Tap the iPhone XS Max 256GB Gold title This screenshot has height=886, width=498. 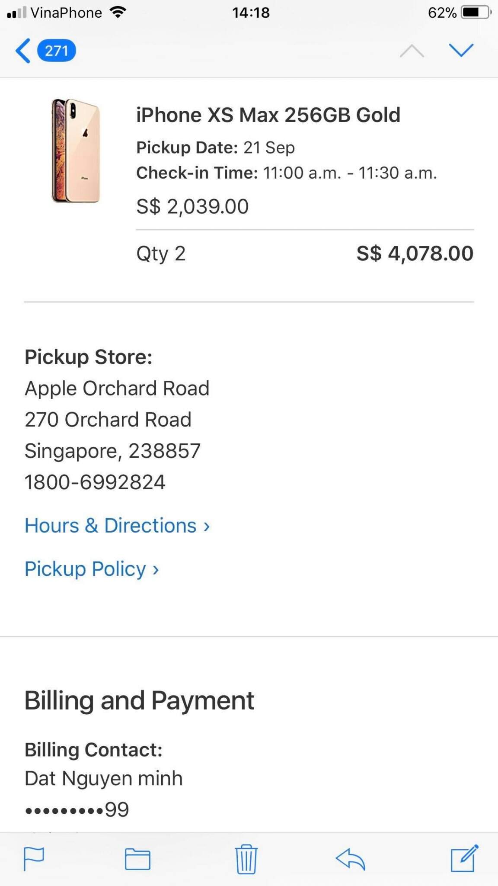click(268, 115)
